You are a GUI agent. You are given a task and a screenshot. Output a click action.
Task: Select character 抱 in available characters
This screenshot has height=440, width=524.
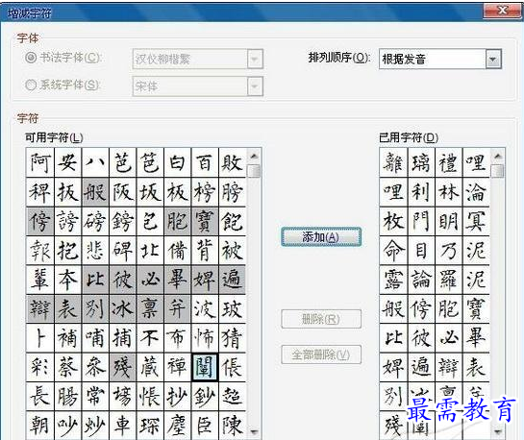(68, 251)
